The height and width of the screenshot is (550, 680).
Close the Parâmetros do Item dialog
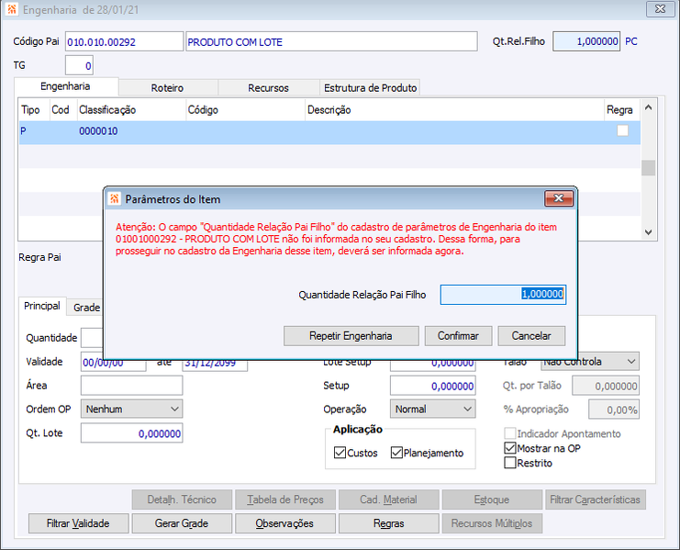[x=559, y=198]
